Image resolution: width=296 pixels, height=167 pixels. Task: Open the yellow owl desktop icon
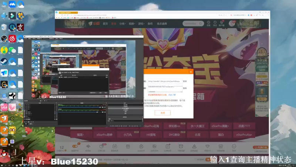coord(12,130)
